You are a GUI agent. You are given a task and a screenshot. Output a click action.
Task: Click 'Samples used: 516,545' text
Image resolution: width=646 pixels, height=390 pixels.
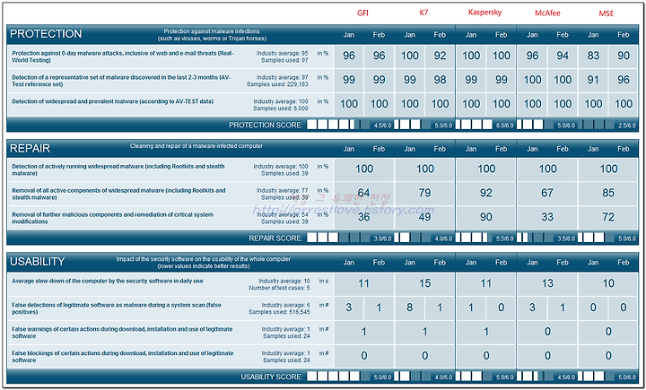click(279, 312)
